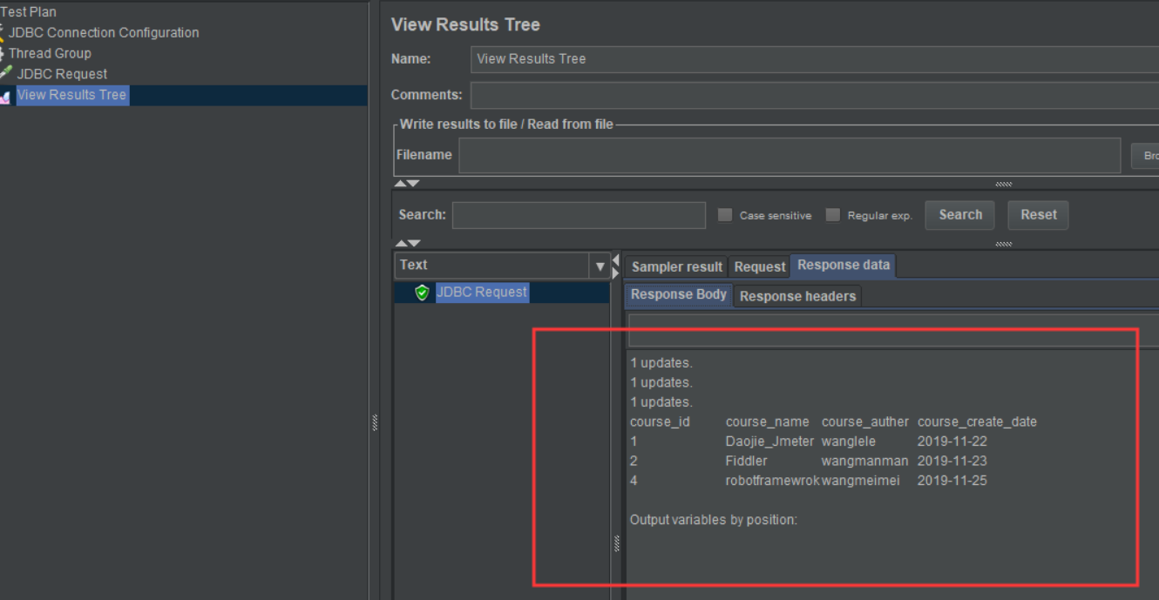Screen dimensions: 1159x600
Task: Select the JDBC Request sample result
Action: click(481, 293)
